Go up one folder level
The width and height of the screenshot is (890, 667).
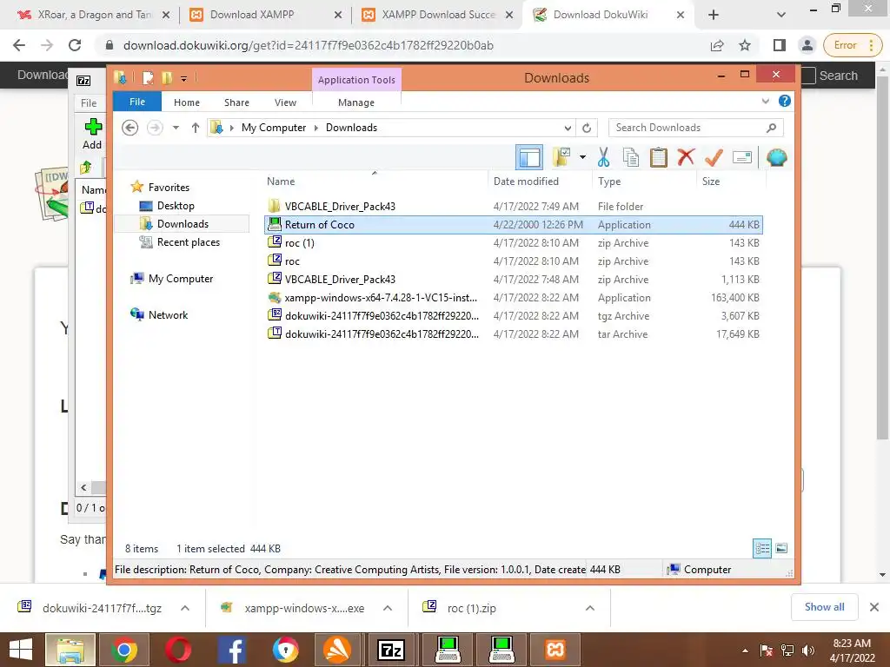point(196,128)
